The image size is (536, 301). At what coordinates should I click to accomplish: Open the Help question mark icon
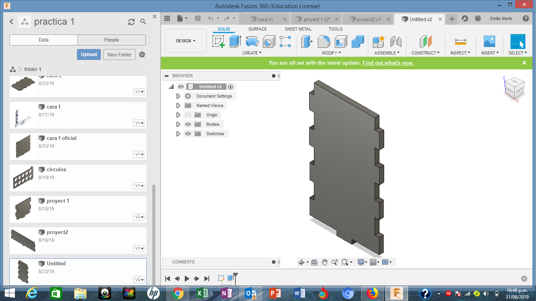[526, 18]
